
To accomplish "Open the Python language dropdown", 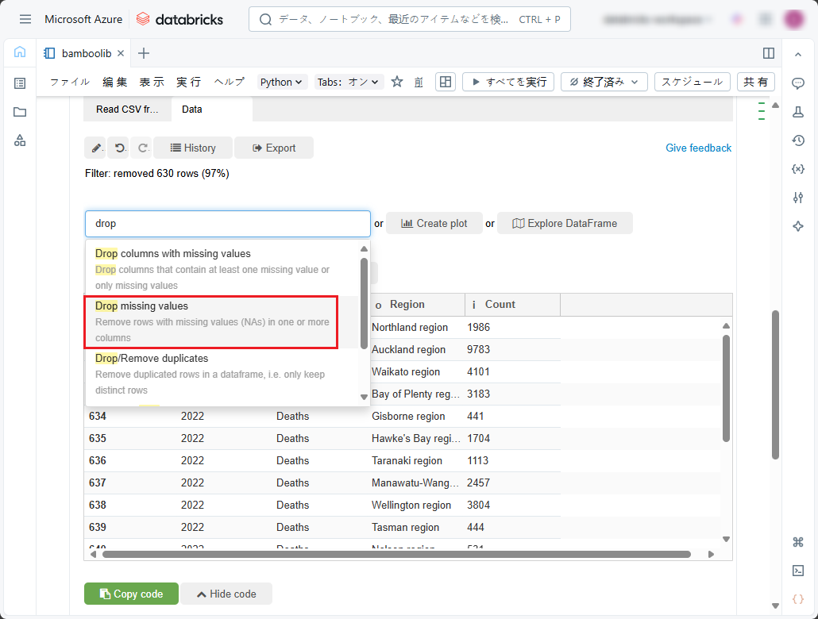I will [282, 82].
